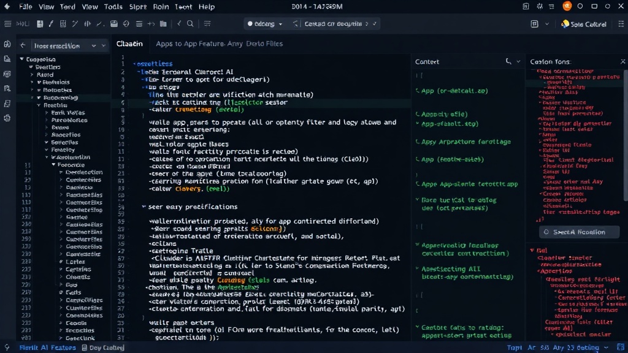Click the folder icon in the toolbar
628x353 pixels.
pyautogui.click(x=163, y=24)
